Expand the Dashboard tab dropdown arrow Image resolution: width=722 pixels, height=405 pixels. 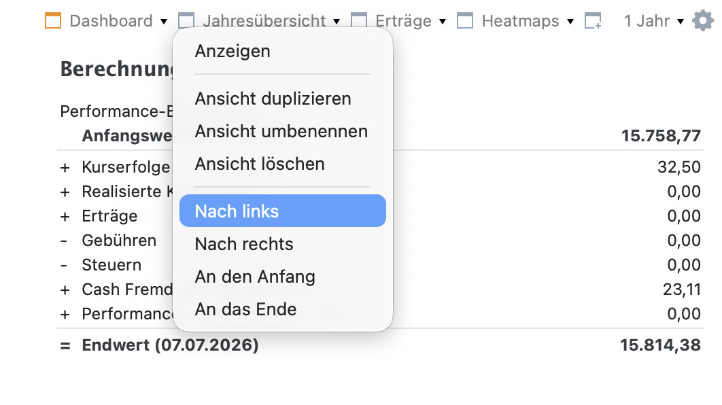pos(164,22)
